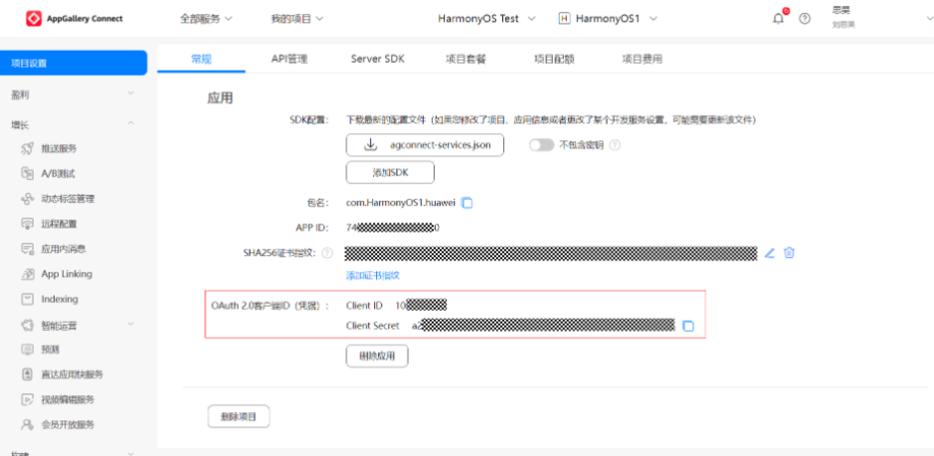Click the 会员开放服务 icon
The image size is (934, 456).
27,424
